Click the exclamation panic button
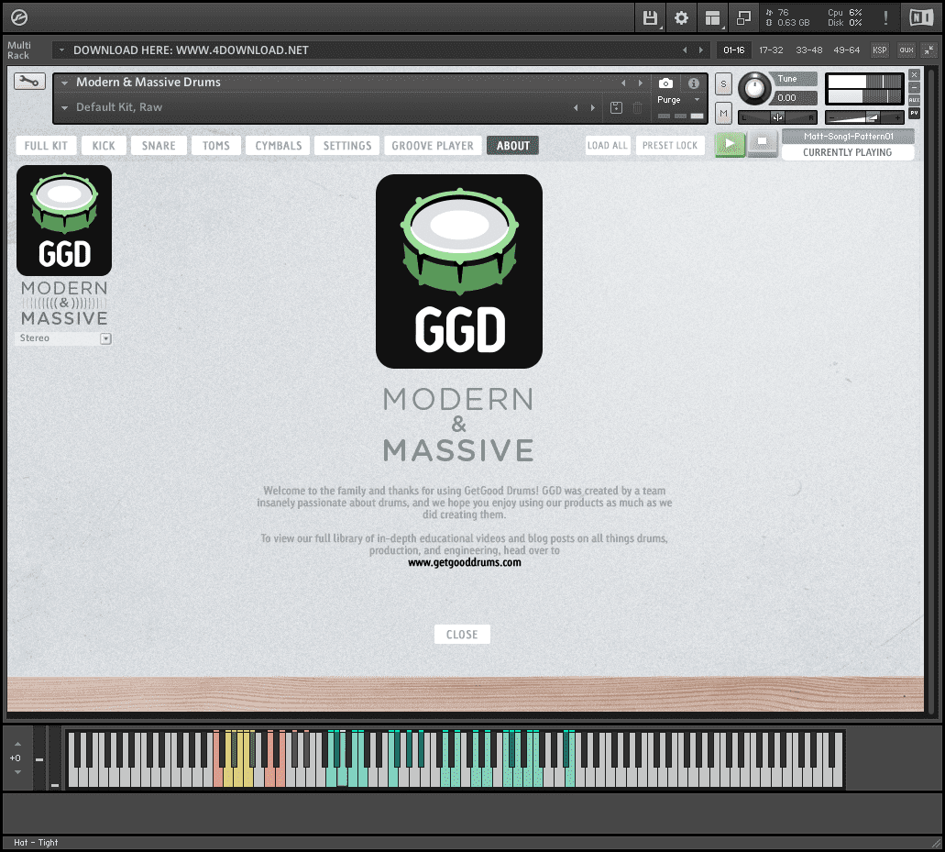Image resolution: width=945 pixels, height=852 pixels. [x=885, y=18]
